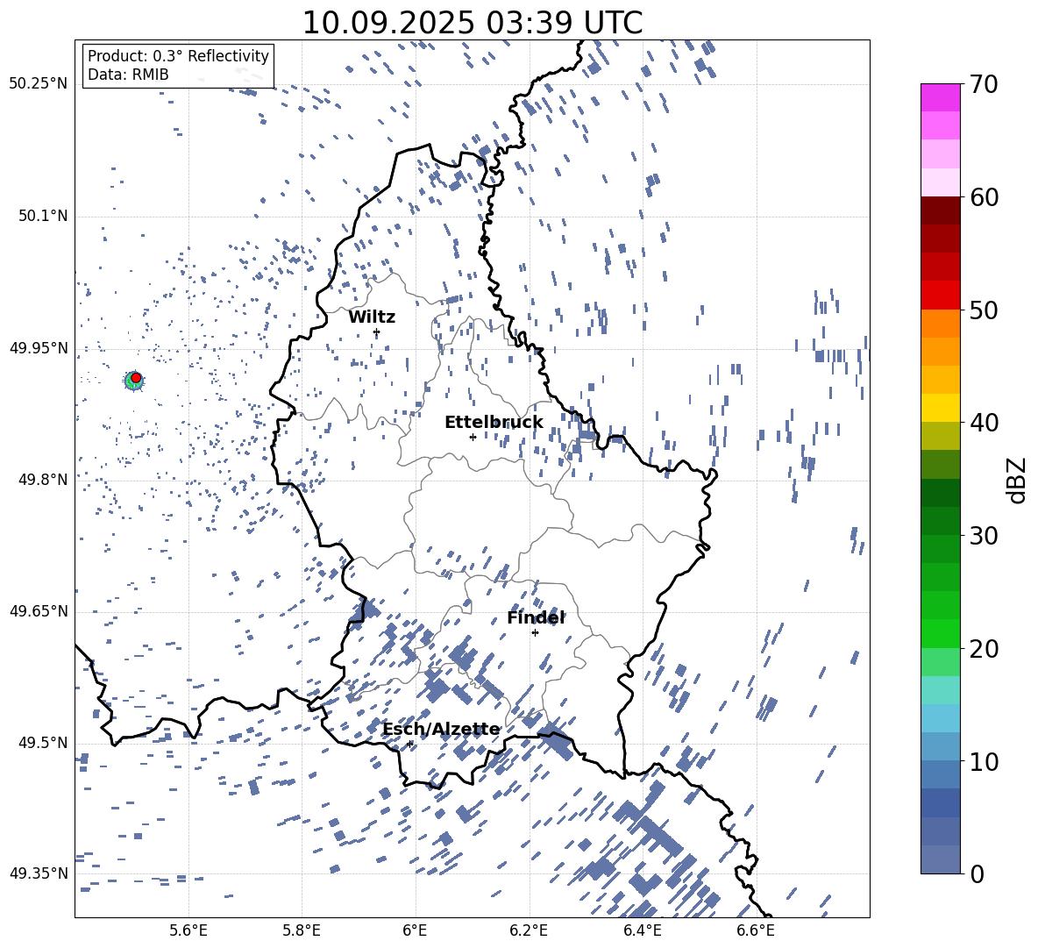Screen dimensions: 1038x948
Task: Click the colorbar tick label '10'
Action: coord(984,761)
